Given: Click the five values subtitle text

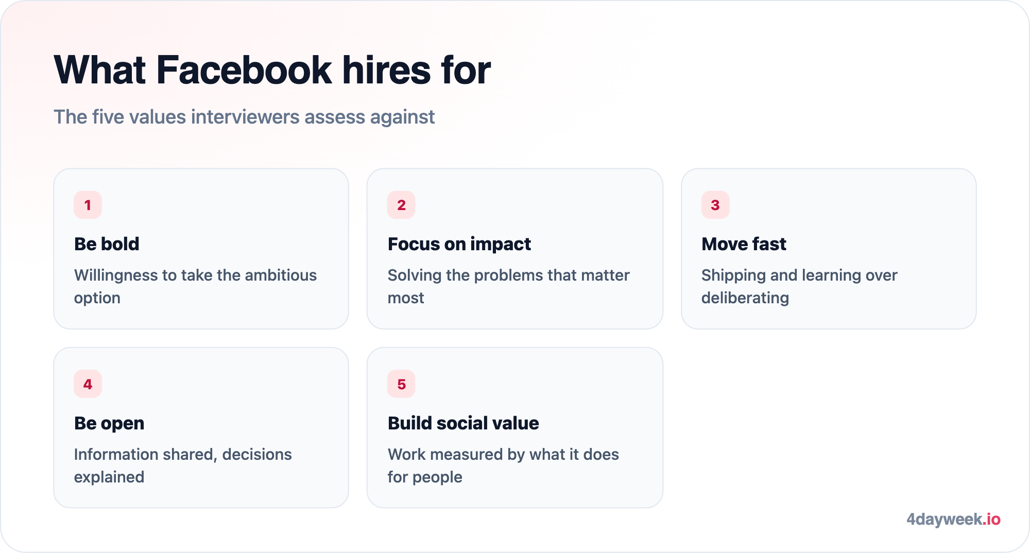Looking at the screenshot, I should point(244,117).
